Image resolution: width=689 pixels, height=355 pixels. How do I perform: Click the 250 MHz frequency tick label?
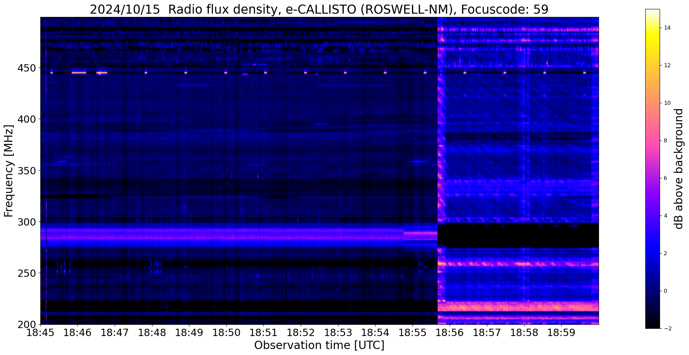[x=26, y=273]
